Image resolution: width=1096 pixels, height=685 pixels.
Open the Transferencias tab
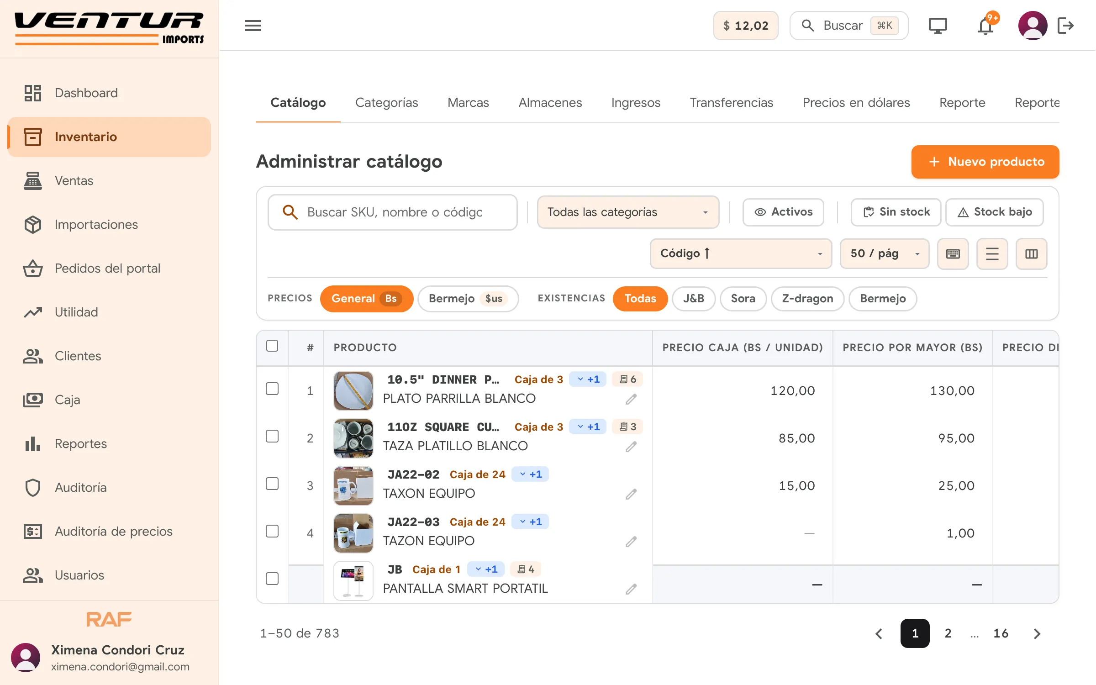(731, 103)
